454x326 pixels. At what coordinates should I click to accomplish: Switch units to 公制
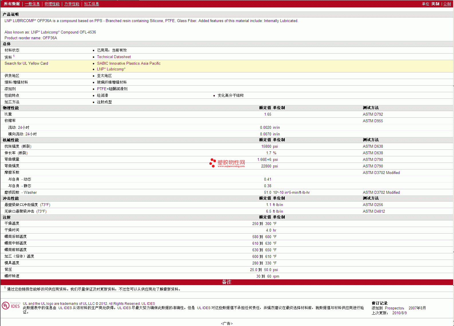click(x=447, y=4)
